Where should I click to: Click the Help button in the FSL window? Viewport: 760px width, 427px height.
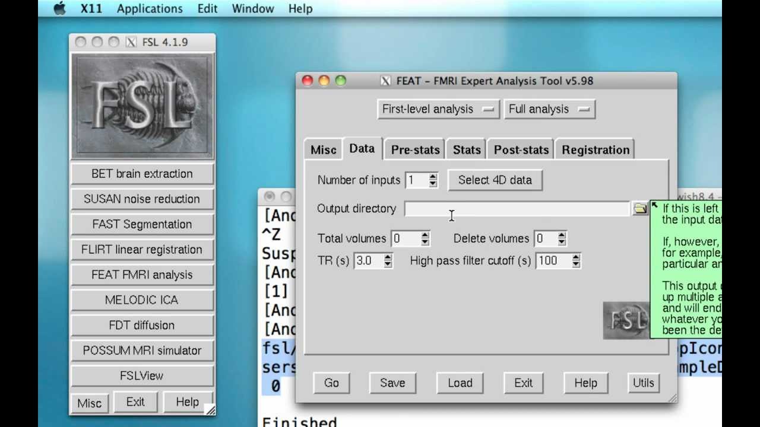(187, 402)
